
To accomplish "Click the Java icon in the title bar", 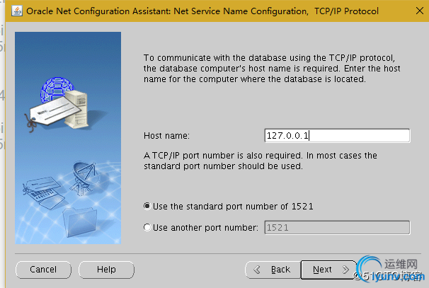I will [x=17, y=11].
